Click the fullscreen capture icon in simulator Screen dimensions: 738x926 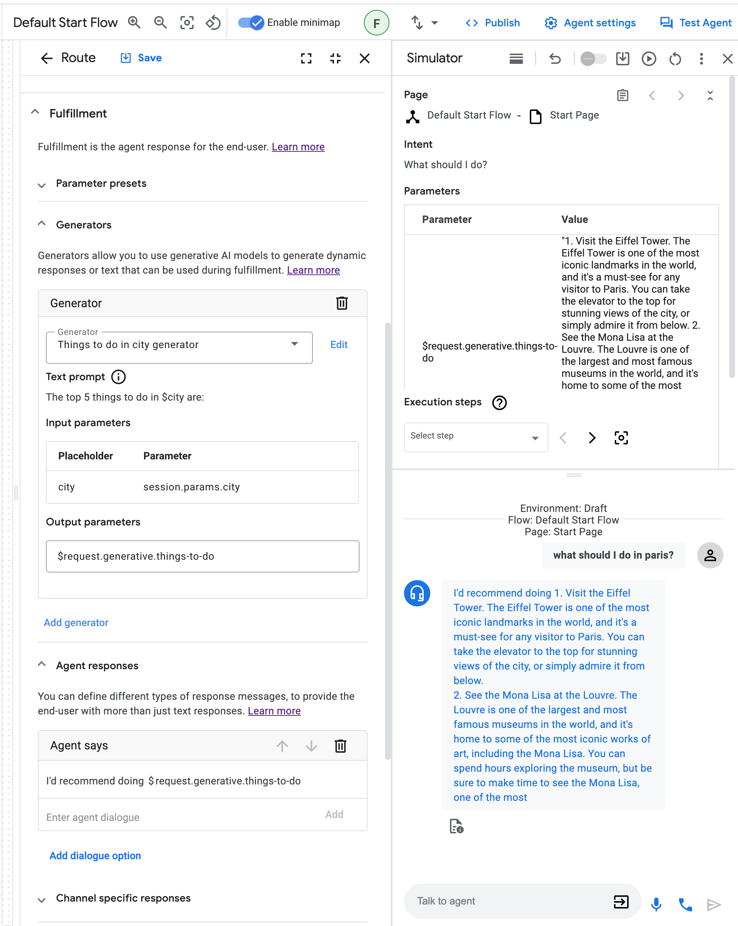621,438
